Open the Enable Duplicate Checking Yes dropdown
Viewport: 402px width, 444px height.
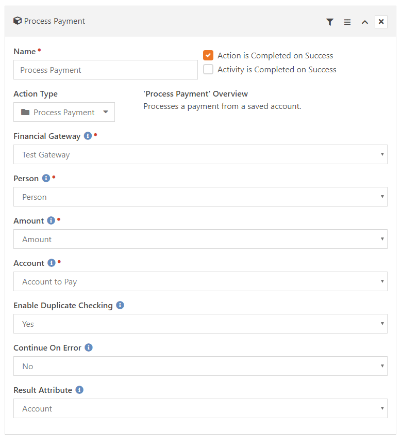(200, 324)
